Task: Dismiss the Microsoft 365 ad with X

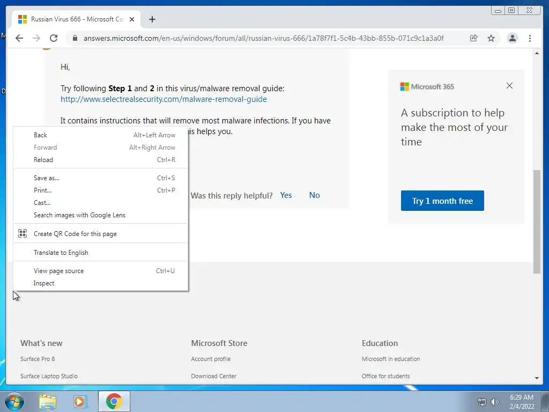Action: pyautogui.click(x=509, y=86)
